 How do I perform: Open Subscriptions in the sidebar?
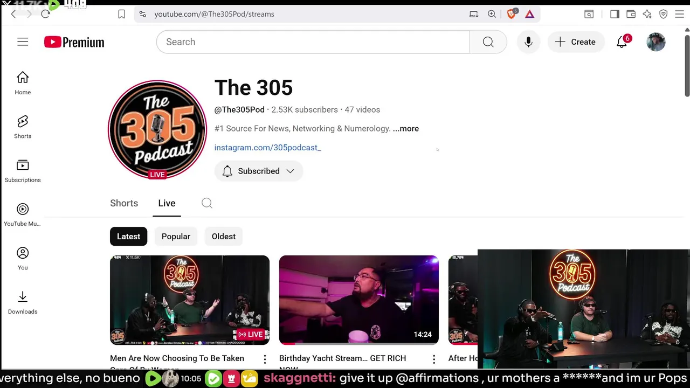tap(23, 171)
